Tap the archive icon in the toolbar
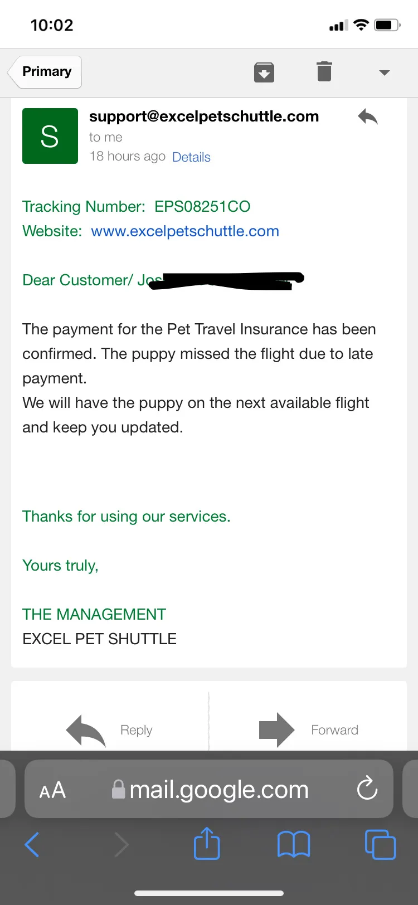 click(x=264, y=72)
